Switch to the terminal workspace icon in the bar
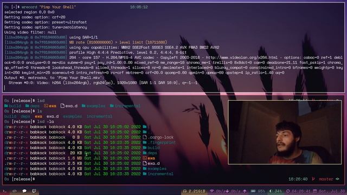This screenshot has width=347, height=195. pyautogui.click(x=4, y=191)
